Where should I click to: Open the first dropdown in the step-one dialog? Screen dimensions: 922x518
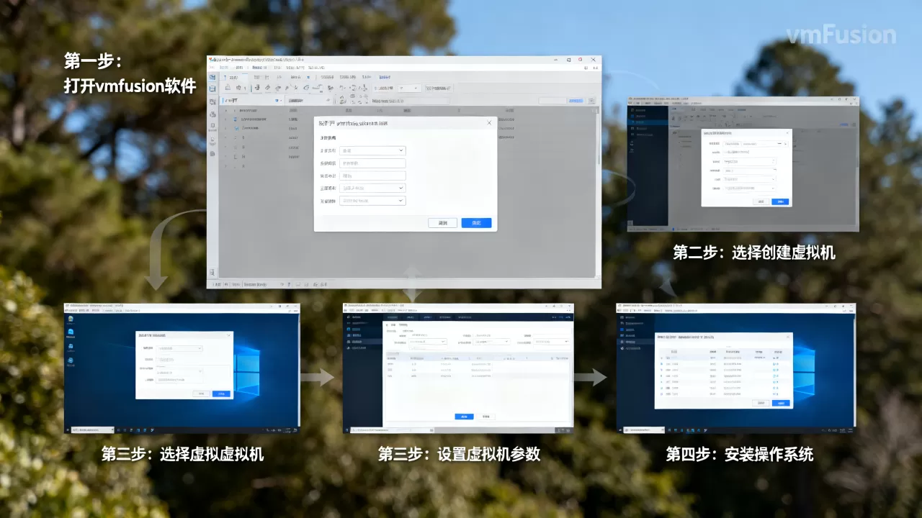pos(372,150)
